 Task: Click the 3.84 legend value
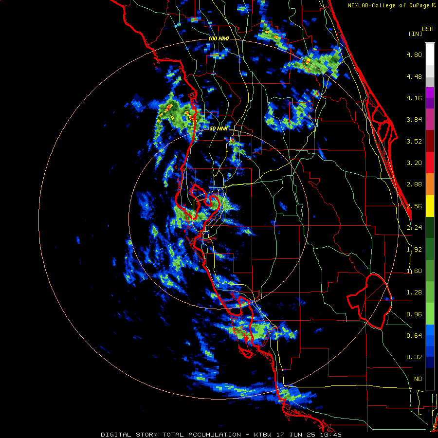pyautogui.click(x=414, y=120)
